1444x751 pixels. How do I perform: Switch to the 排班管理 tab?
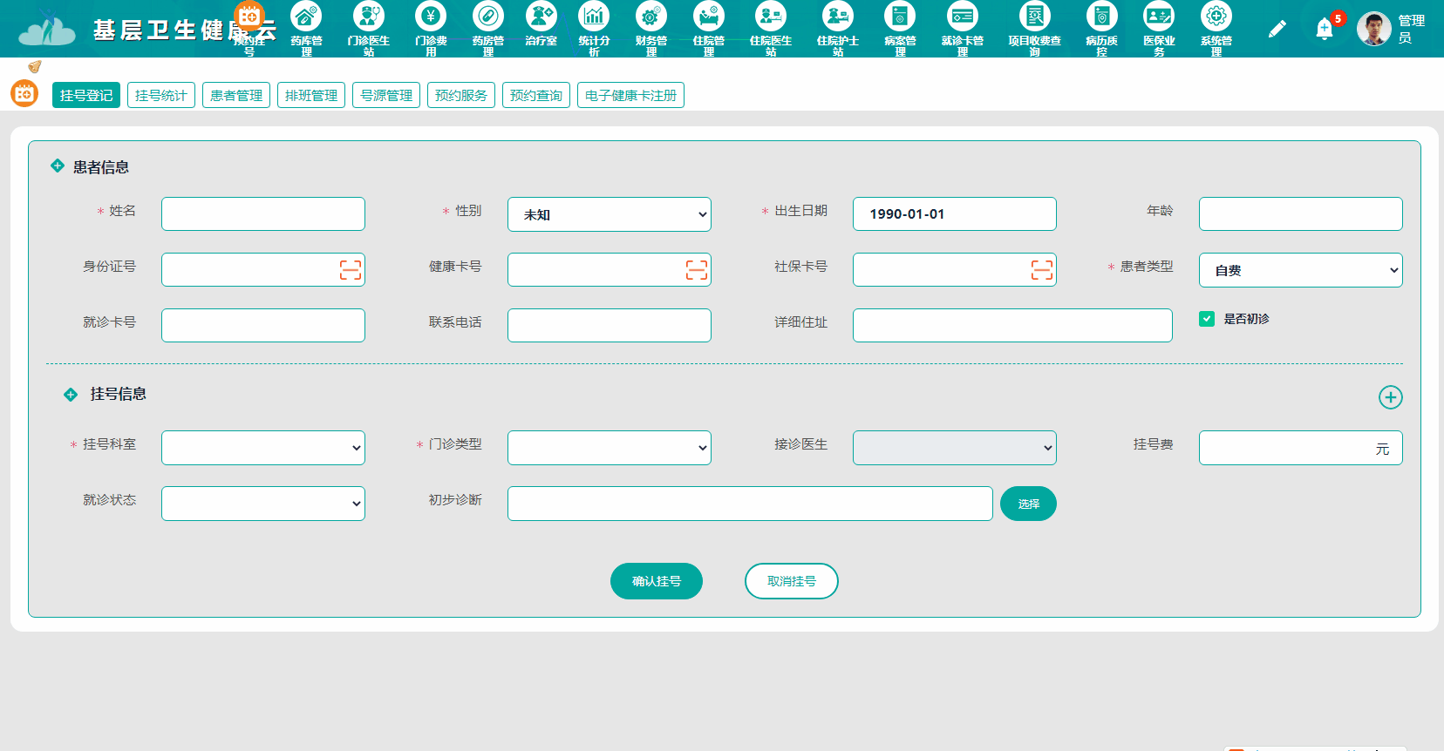(311, 95)
